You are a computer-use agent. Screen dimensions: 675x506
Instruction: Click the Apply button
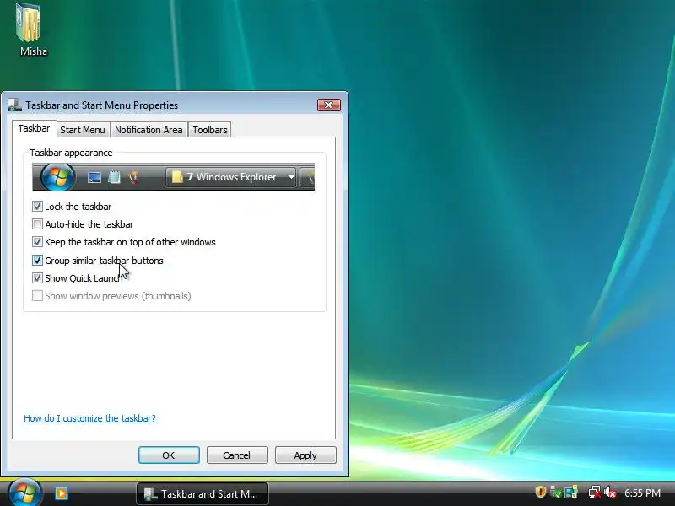[x=305, y=455]
